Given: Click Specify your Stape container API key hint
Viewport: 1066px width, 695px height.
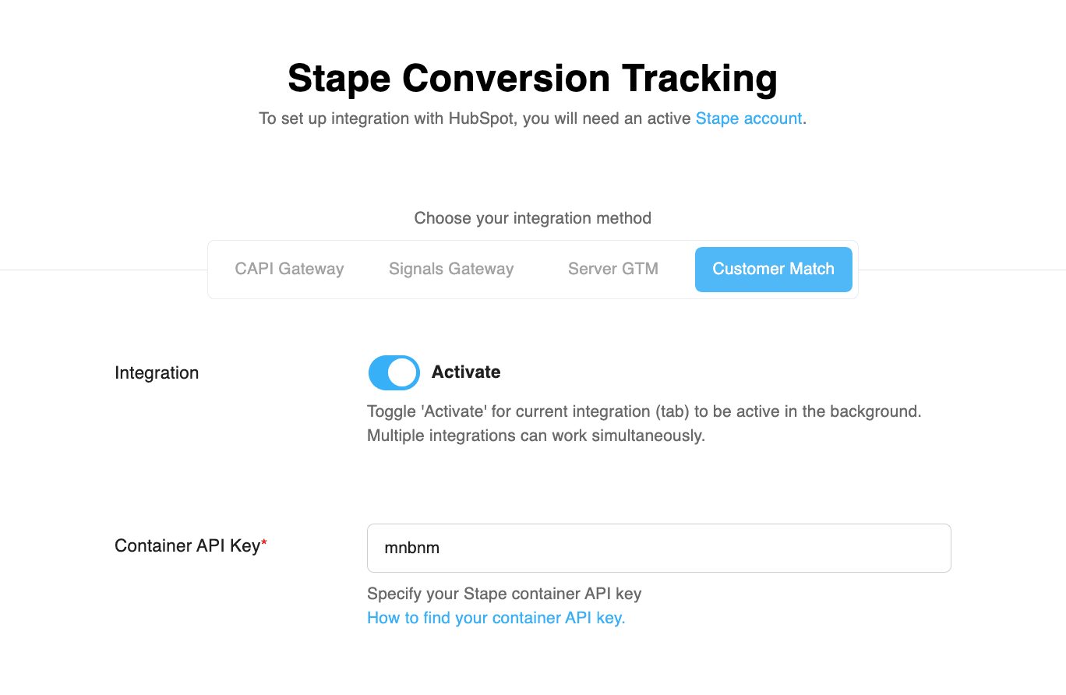Looking at the screenshot, I should coord(504,594).
